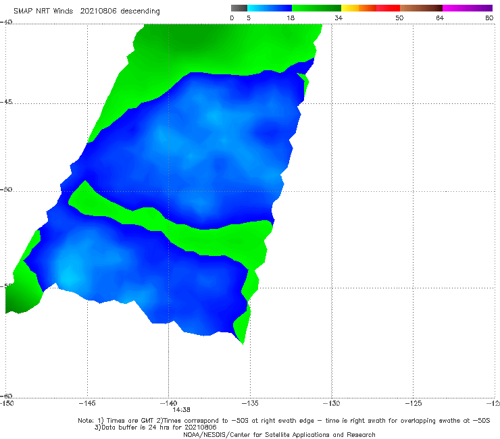Click the color bar label '5'
The width and height of the screenshot is (500, 439).
(249, 18)
